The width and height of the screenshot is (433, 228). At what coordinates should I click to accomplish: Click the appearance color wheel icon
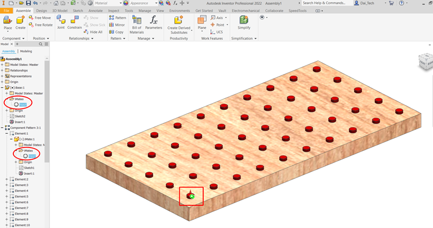(125, 3)
